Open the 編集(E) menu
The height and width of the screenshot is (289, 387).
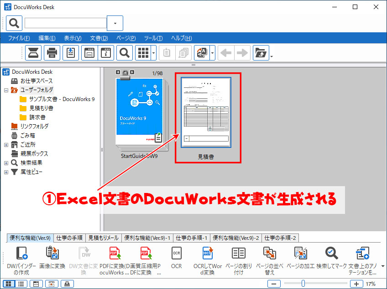[x=47, y=38]
